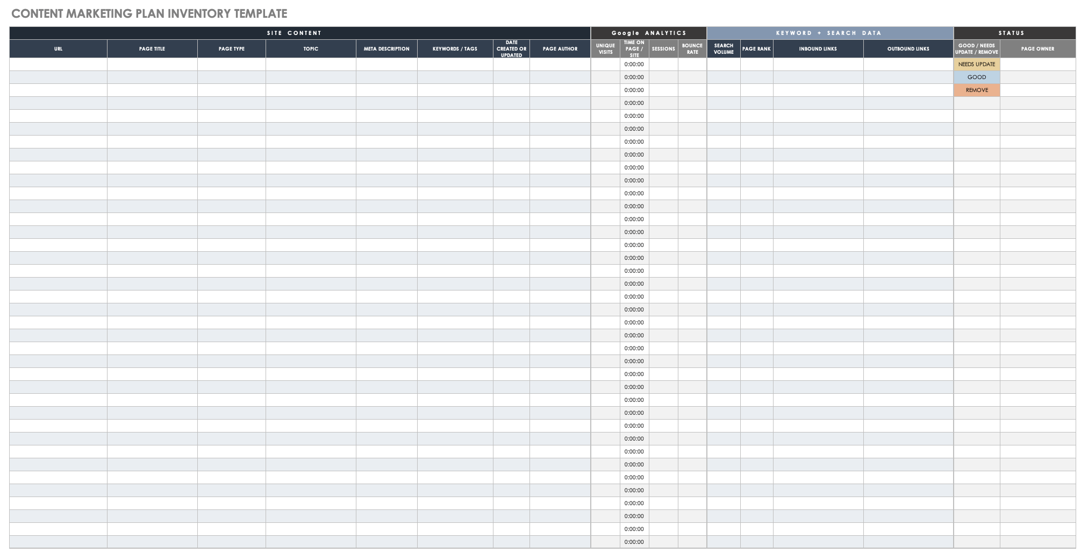Click the first empty URL cell

pyautogui.click(x=58, y=65)
